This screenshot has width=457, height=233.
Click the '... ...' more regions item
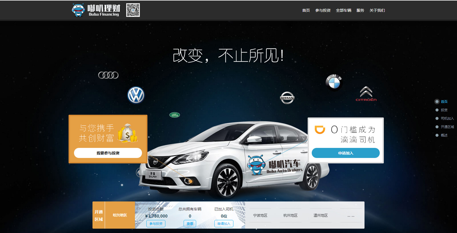[351, 215]
